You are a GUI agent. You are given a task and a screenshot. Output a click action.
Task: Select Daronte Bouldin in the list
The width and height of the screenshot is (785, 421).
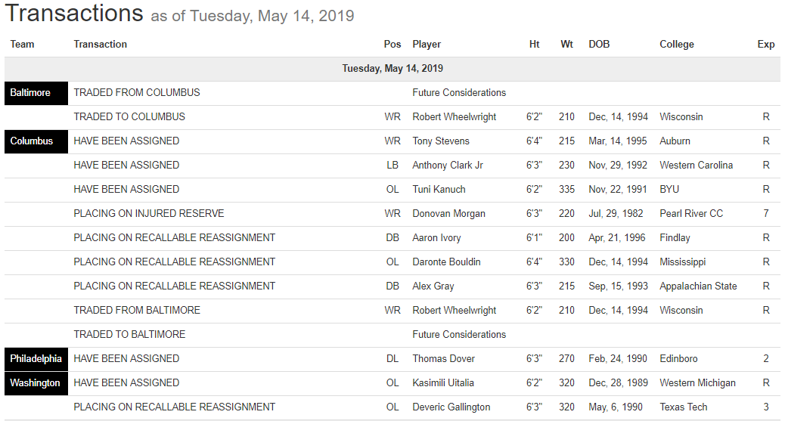pos(446,262)
